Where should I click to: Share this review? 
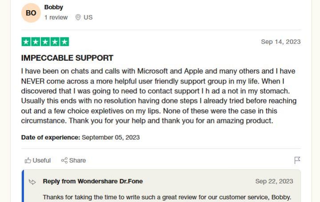click(73, 160)
